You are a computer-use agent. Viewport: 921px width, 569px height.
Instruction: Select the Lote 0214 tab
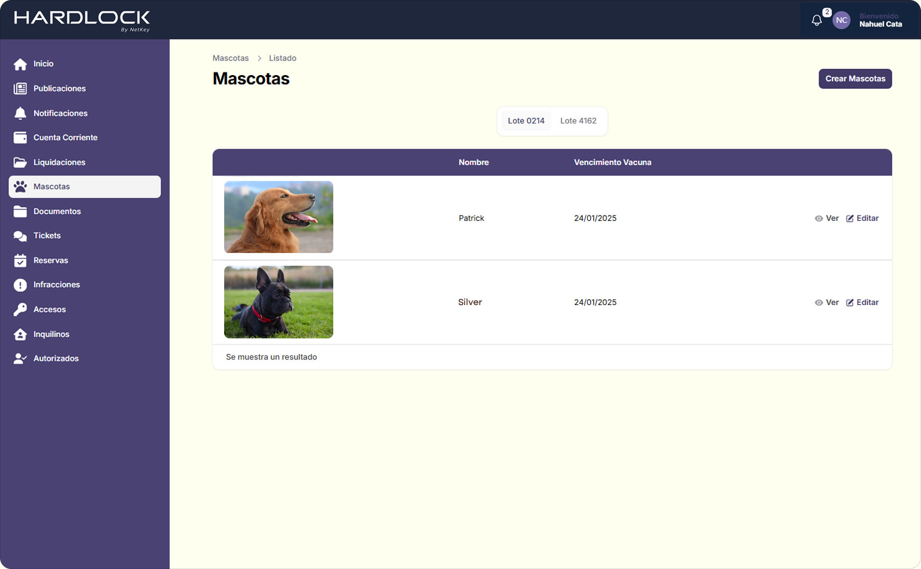526,121
